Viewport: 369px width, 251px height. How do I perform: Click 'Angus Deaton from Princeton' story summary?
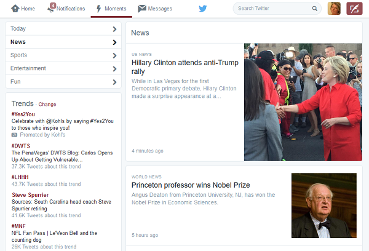204,199
